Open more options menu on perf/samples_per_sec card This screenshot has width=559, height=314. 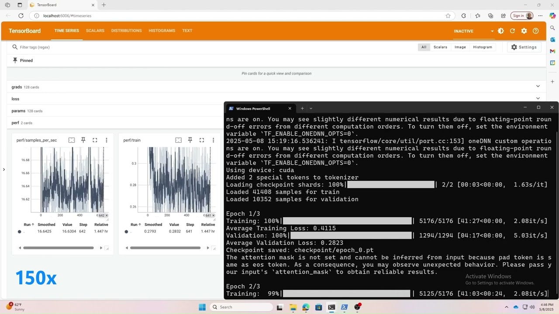(x=107, y=140)
